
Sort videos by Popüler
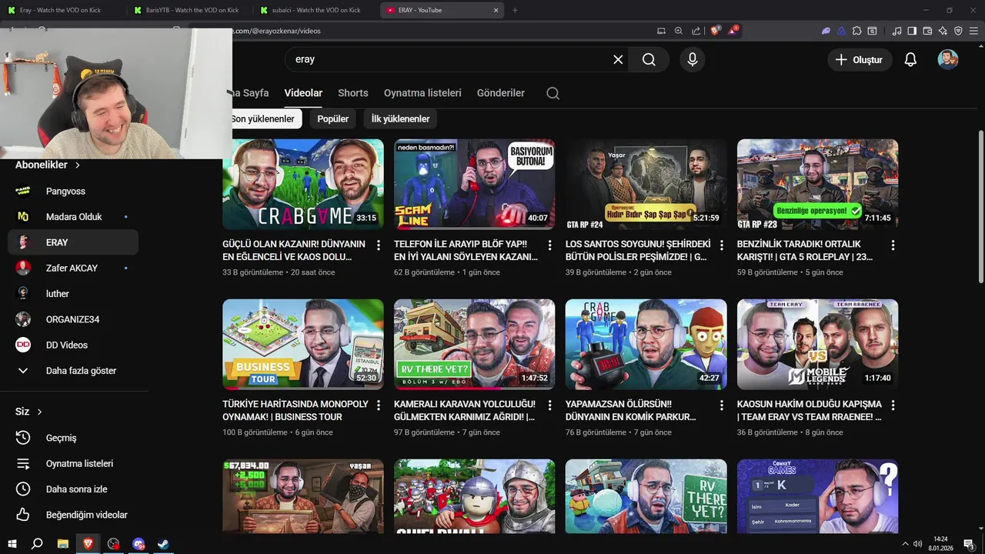coord(332,118)
